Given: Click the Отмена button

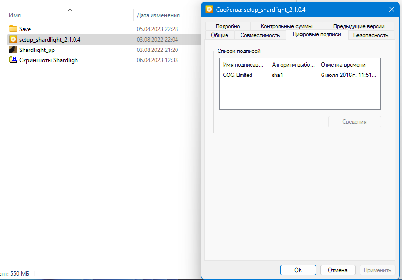Looking at the screenshot, I should pos(338,270).
